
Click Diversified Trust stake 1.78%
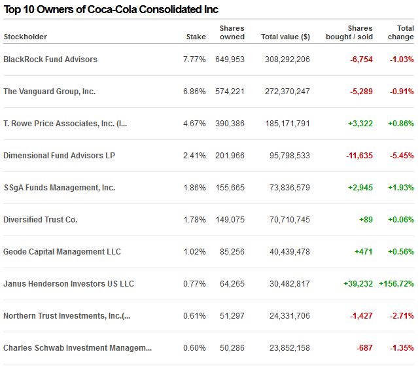point(194,220)
